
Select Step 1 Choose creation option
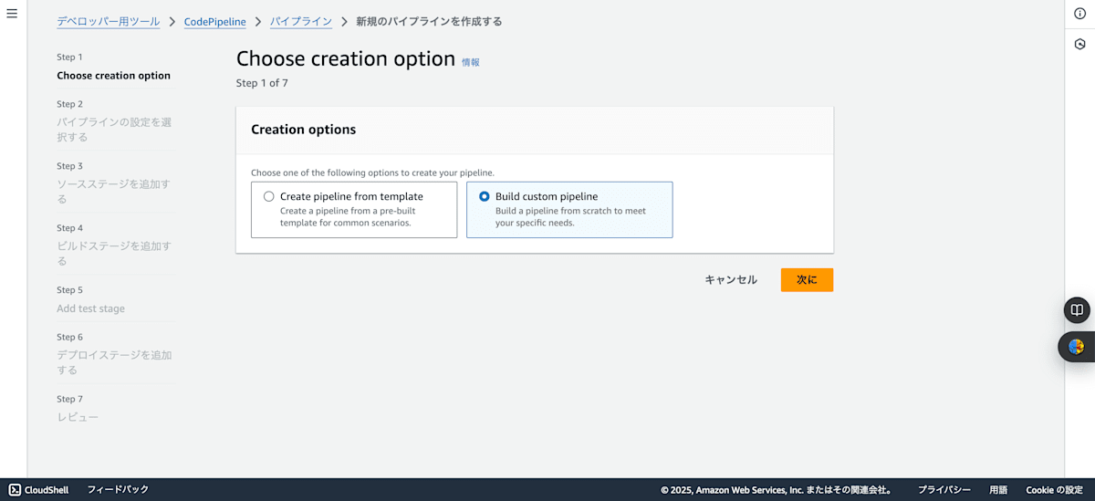pyautogui.click(x=114, y=67)
